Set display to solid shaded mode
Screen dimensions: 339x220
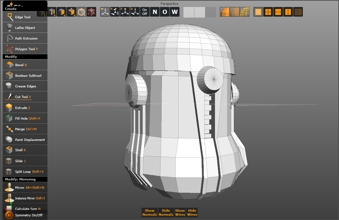(x=225, y=12)
